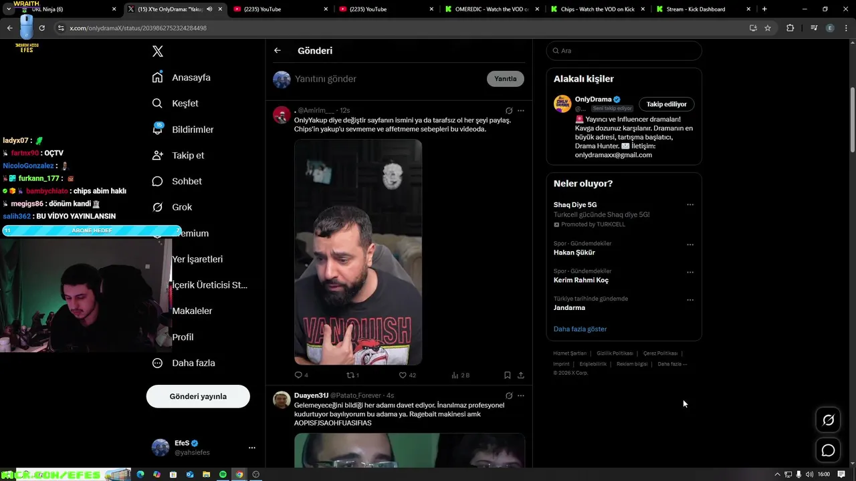
Task: Open Profil in the sidebar
Action: [x=183, y=337]
